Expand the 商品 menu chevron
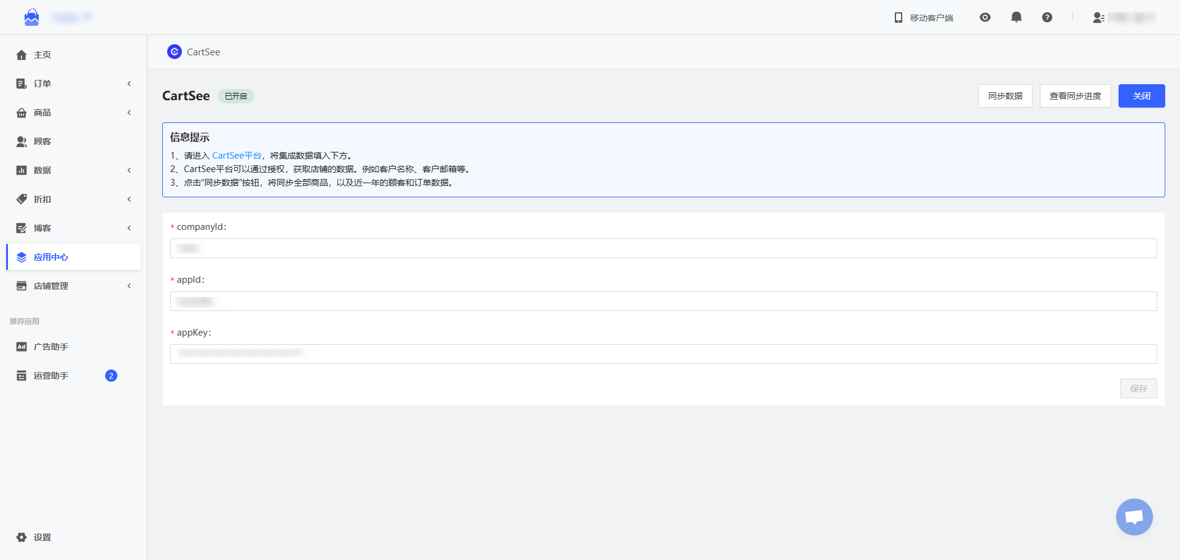The height and width of the screenshot is (560, 1180). click(129, 112)
